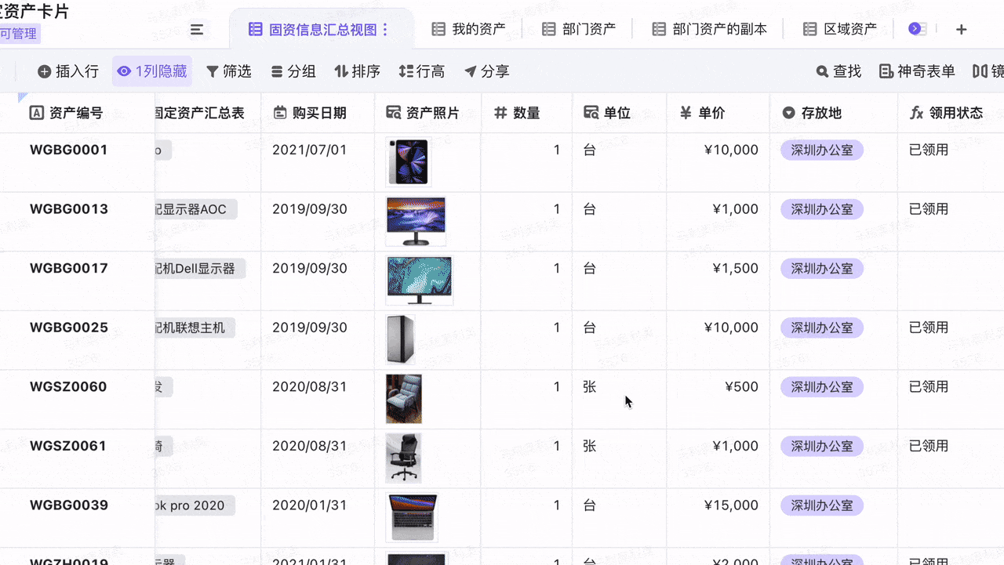Click the 筛选 filter icon
Image resolution: width=1004 pixels, height=565 pixels.
pyautogui.click(x=229, y=71)
